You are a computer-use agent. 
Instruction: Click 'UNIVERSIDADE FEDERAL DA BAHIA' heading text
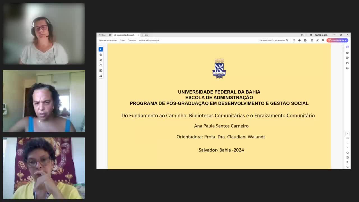(219, 92)
